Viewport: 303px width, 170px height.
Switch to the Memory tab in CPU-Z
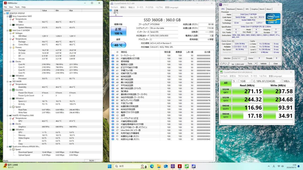pyautogui.click(x=240, y=9)
